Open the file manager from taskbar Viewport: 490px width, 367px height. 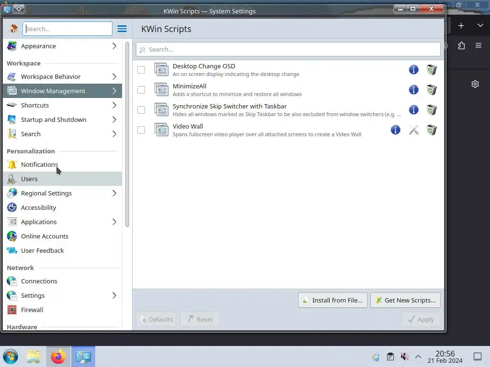point(33,356)
